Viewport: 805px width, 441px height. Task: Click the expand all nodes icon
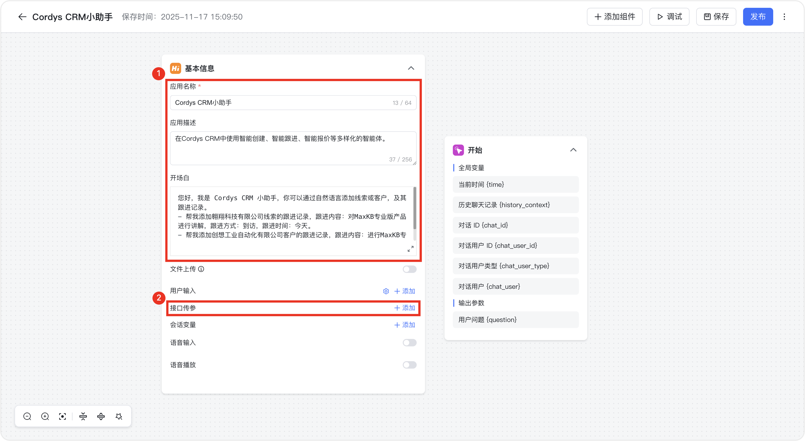[x=101, y=416]
